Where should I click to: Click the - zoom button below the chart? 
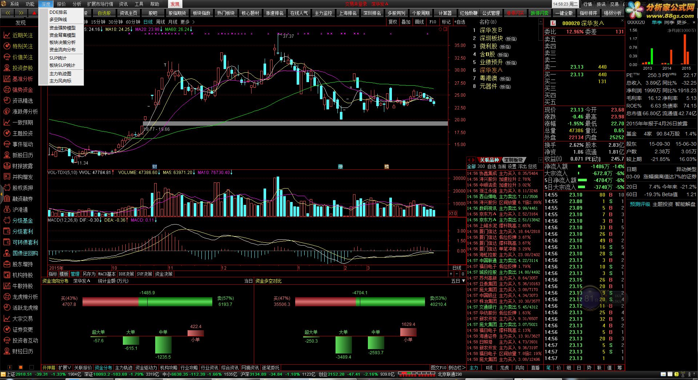457,274
